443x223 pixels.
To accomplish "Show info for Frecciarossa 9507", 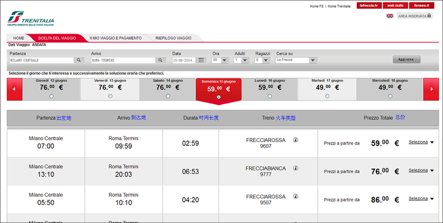I will 296,196.
